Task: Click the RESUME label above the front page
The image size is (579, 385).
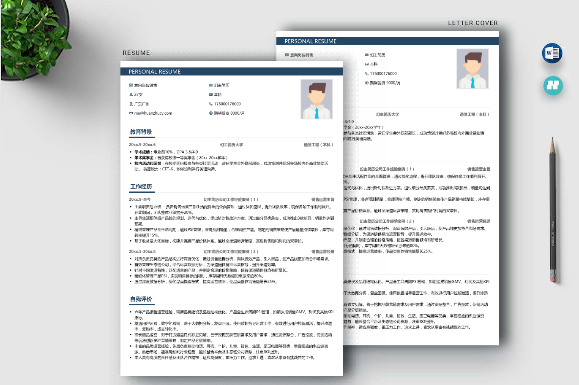Action: tap(136, 53)
